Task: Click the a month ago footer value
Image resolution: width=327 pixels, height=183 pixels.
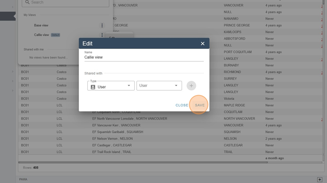Action: [x=274, y=158]
